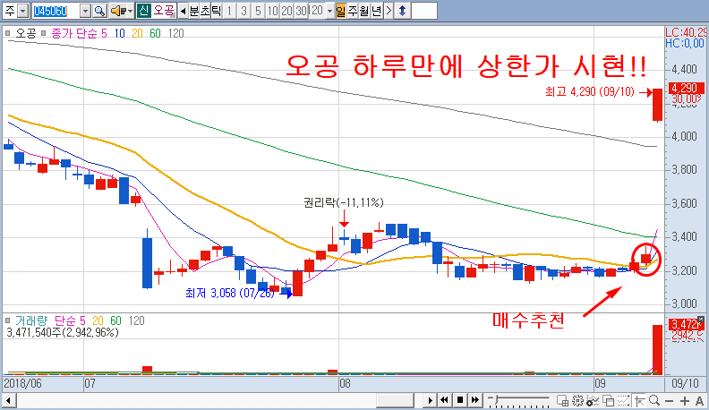
Task: Open the stock code dropdown arrow
Action: (x=85, y=11)
